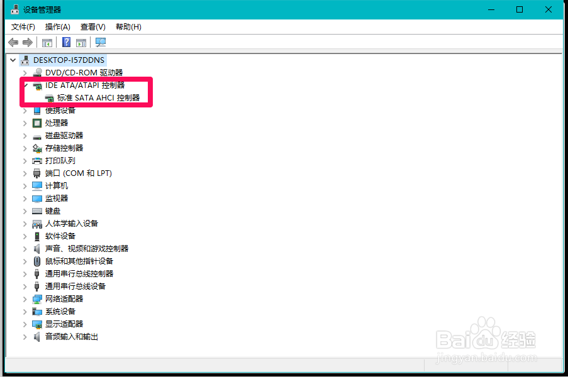Image resolution: width=568 pixels, height=377 pixels.
Task: Collapse the DESKTOP-I57DDNS root node
Action: coord(13,60)
